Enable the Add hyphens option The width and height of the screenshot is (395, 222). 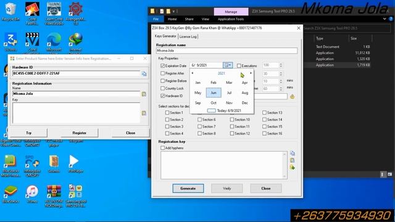[x=162, y=148]
